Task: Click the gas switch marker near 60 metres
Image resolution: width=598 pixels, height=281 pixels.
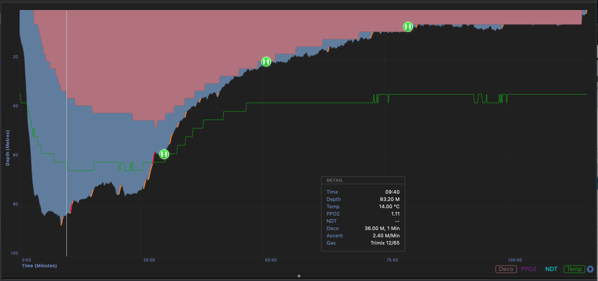Action: (x=164, y=154)
